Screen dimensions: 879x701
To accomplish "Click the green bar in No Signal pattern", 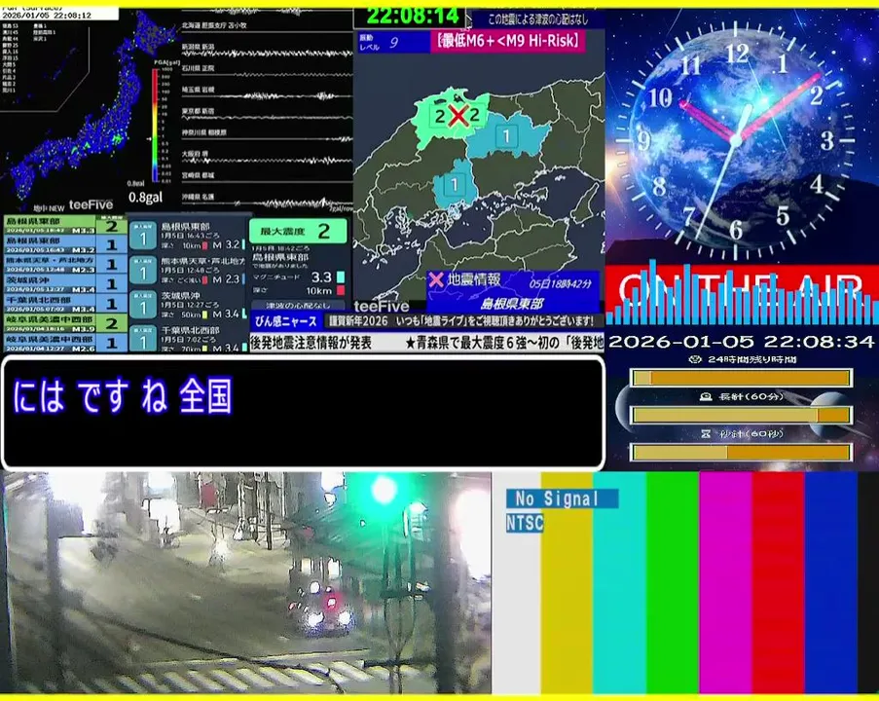I will [x=673, y=583].
